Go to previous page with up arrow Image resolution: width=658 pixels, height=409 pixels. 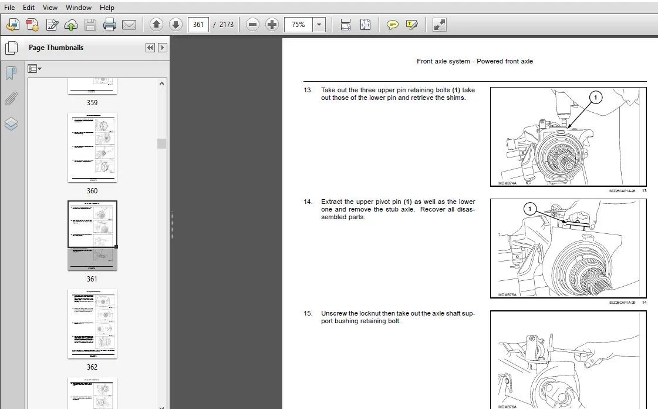(156, 25)
